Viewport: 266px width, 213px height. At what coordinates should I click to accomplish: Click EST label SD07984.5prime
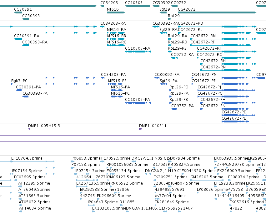pos(184,158)
